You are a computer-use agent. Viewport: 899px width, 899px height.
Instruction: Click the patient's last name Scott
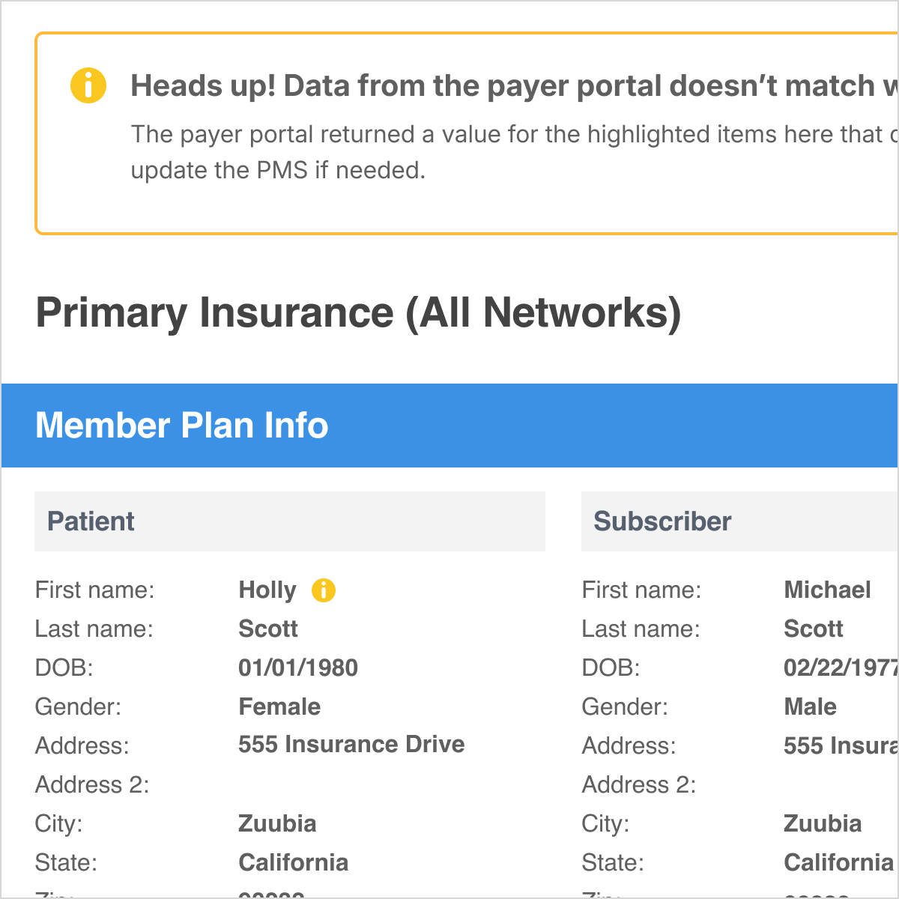[x=268, y=629]
